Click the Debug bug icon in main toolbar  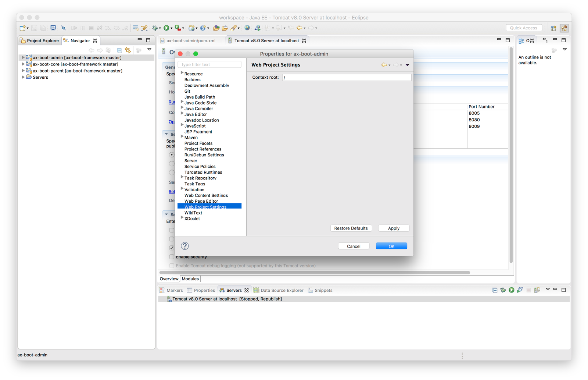(x=155, y=28)
